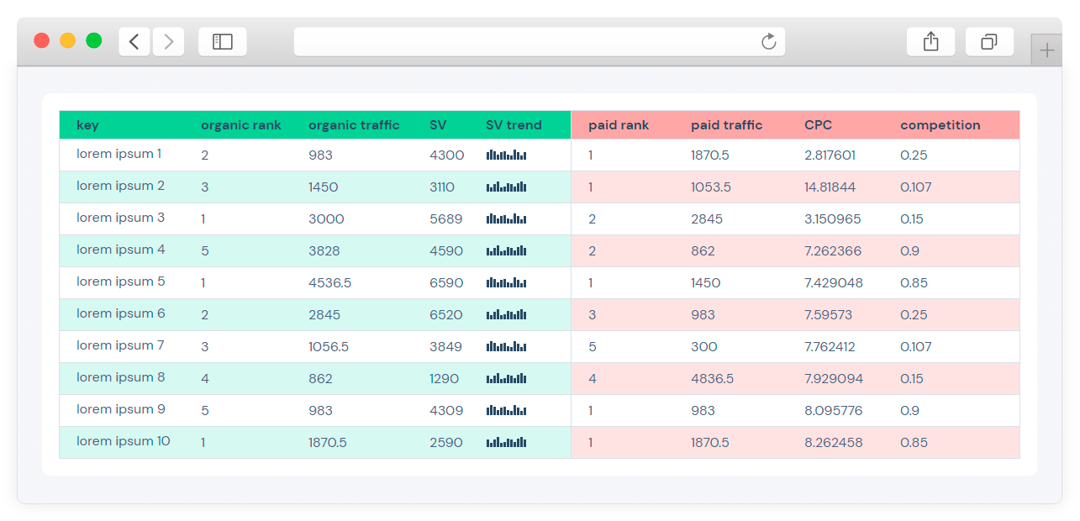
Task: Click CPC value 7.262366
Action: (833, 251)
